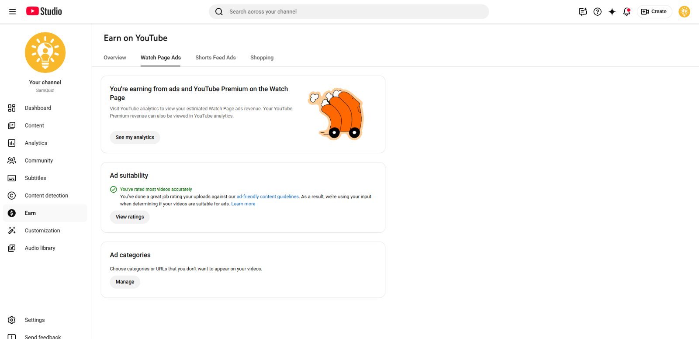The width and height of the screenshot is (699, 339).
Task: Click the View ratings button
Action: (130, 217)
